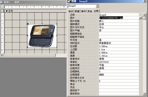Click the 名称 field with Image2
Viewport: 148px width, 97px height.
[119, 15]
